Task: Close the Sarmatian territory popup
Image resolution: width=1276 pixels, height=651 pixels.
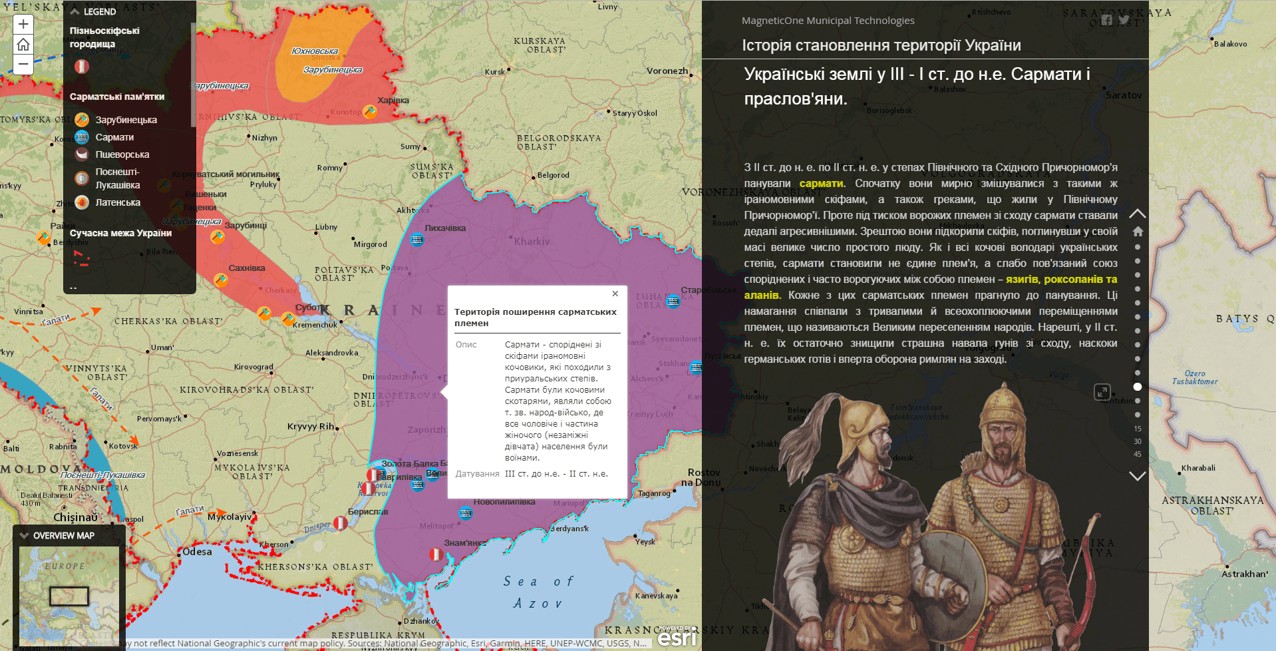Action: pyautogui.click(x=615, y=294)
